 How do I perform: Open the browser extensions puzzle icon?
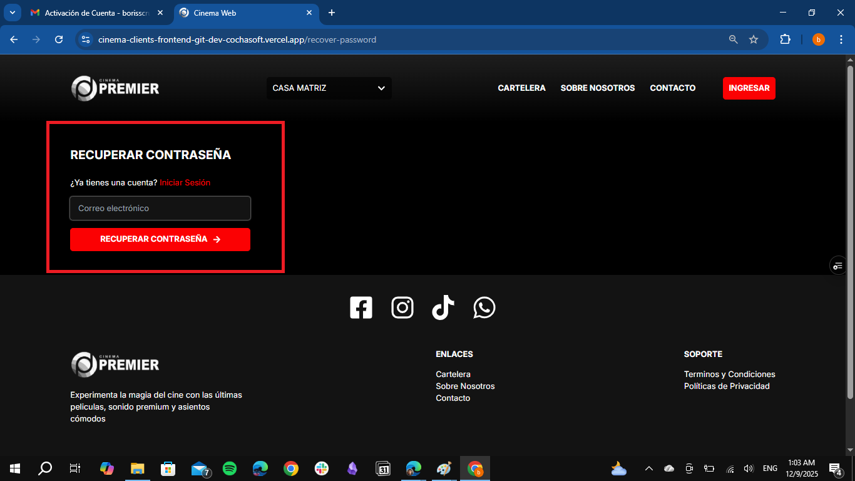(785, 39)
